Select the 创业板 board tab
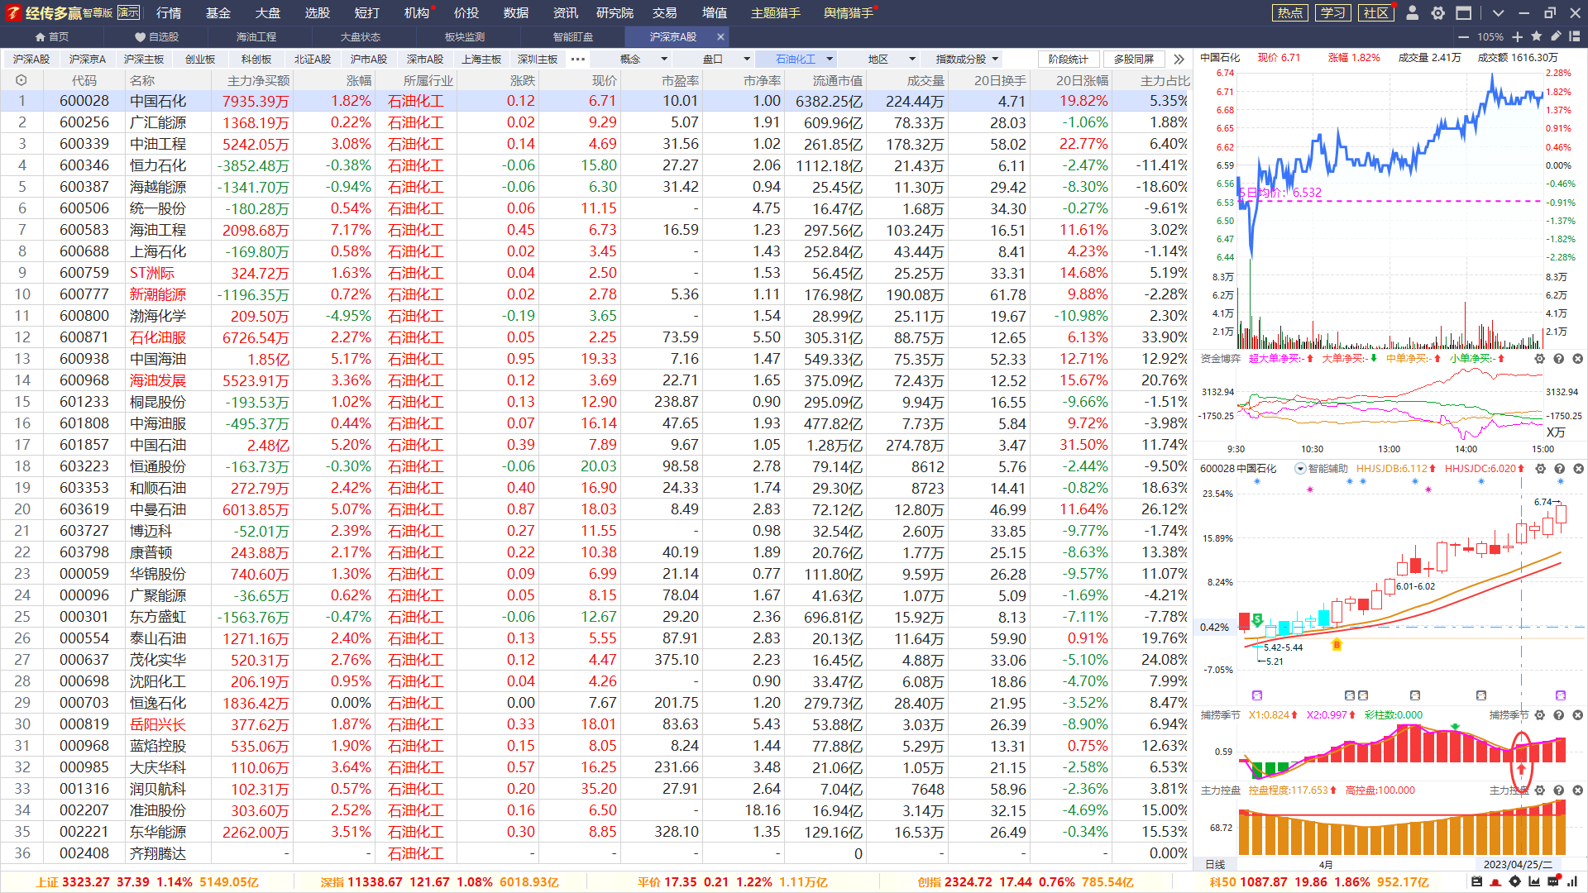 200,60
